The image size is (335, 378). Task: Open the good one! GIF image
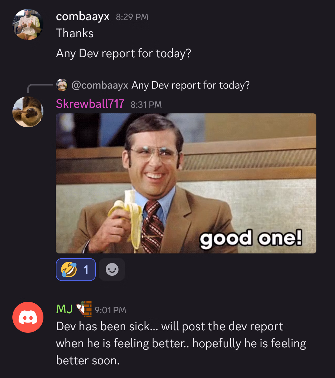(186, 183)
